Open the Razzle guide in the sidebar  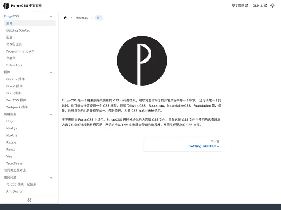[x=30, y=142]
